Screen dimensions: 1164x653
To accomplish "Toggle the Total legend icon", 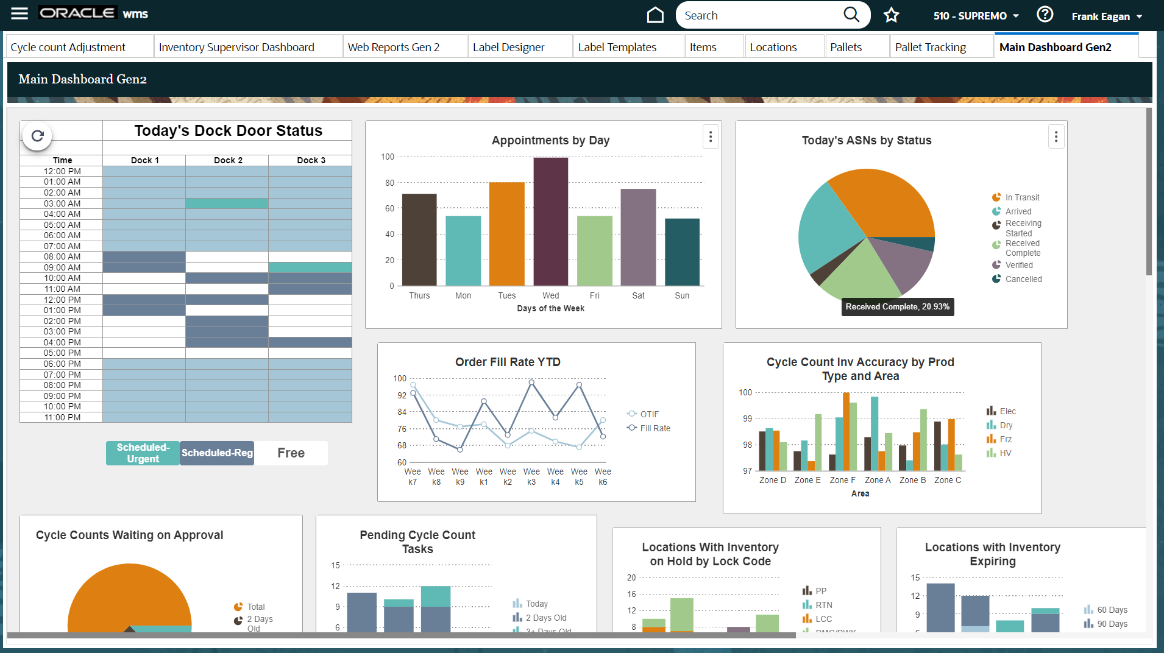I will (238, 607).
